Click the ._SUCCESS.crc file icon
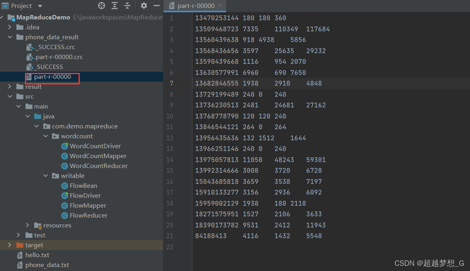This screenshot has height=271, width=470. pyautogui.click(x=29, y=47)
